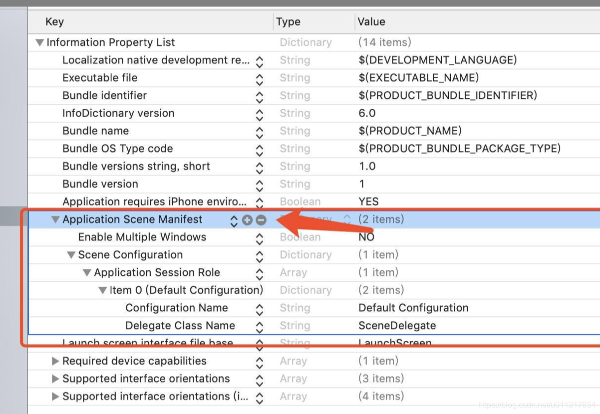Screen dimensions: 600x414
Task: Open key stepper for Bundle identifier
Action: pyautogui.click(x=260, y=97)
